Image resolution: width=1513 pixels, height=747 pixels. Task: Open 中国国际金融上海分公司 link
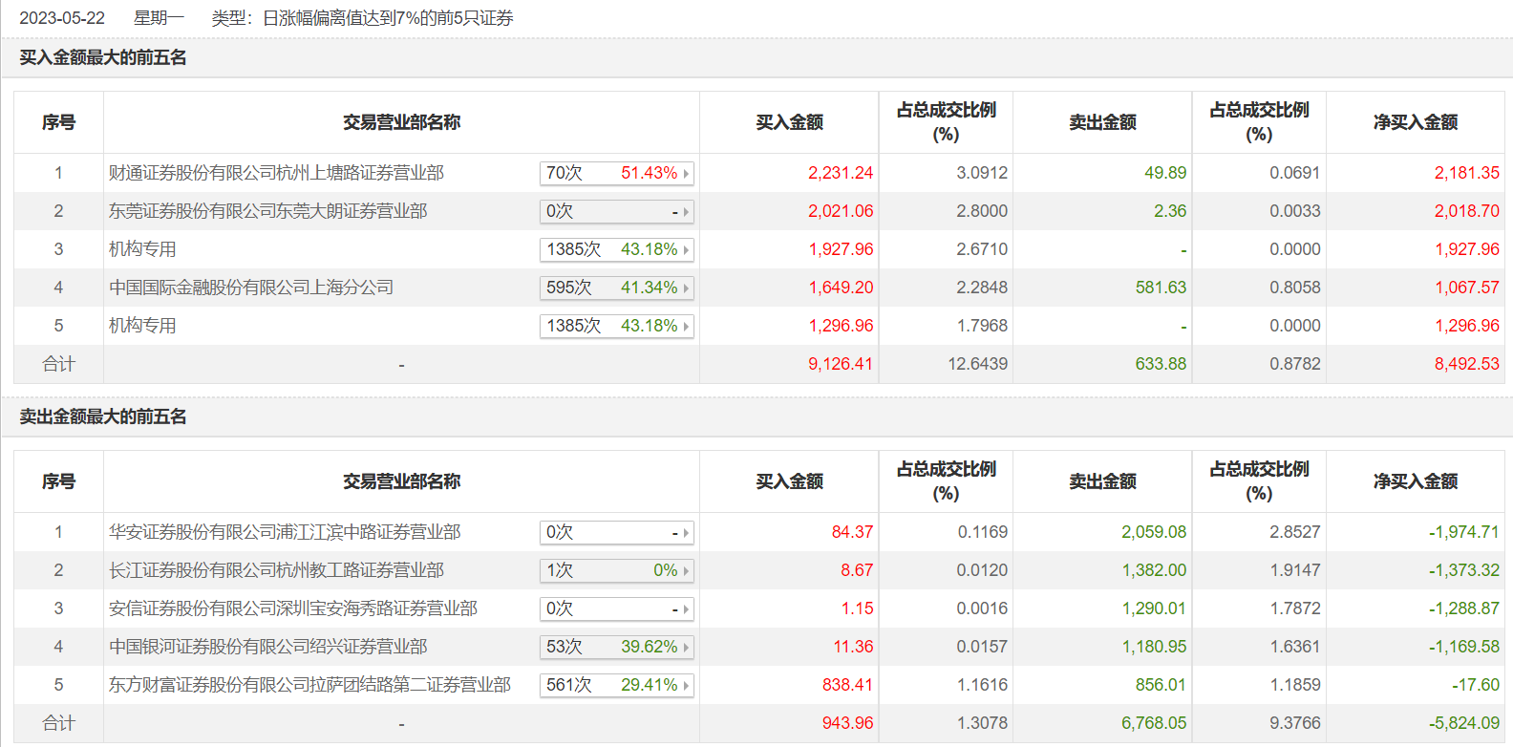point(251,288)
